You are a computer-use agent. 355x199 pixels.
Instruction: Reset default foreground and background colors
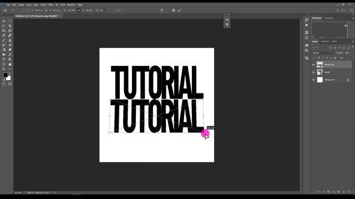pos(4,80)
